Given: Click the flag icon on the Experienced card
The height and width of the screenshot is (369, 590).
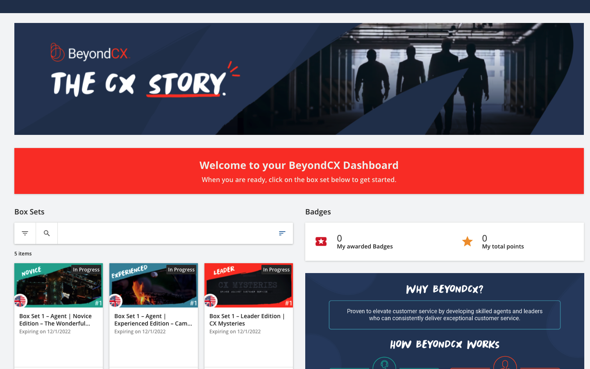Looking at the screenshot, I should pos(116,301).
